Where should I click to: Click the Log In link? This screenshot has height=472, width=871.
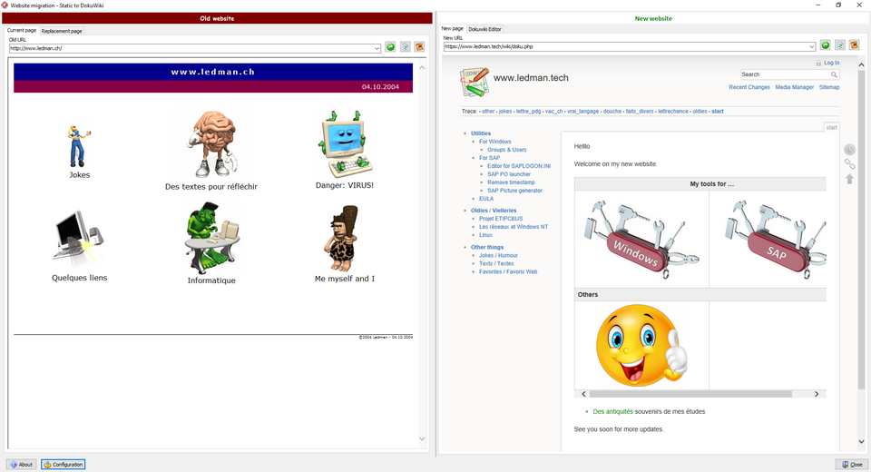(x=831, y=63)
